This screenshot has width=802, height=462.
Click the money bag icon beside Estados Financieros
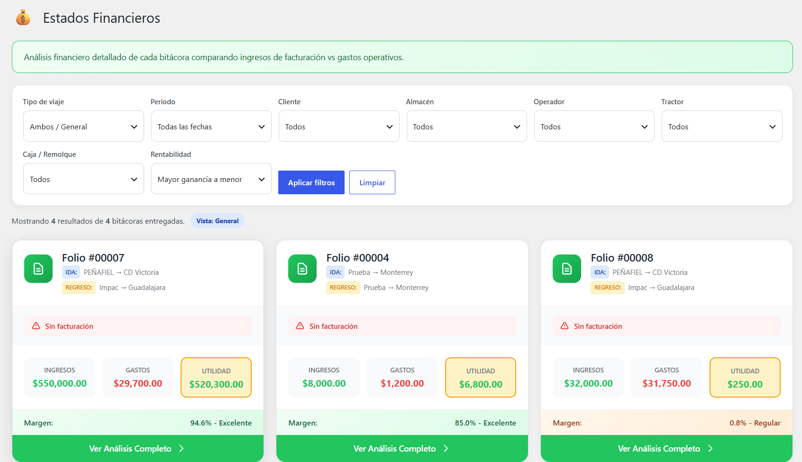[x=23, y=18]
